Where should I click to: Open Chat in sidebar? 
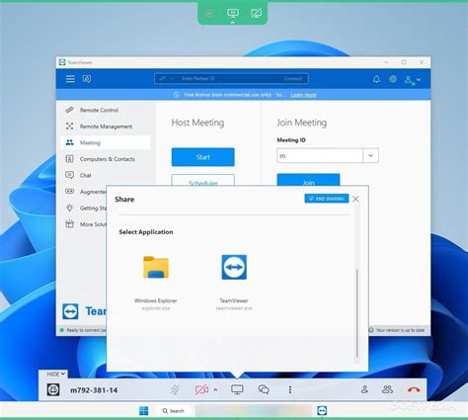106,175
